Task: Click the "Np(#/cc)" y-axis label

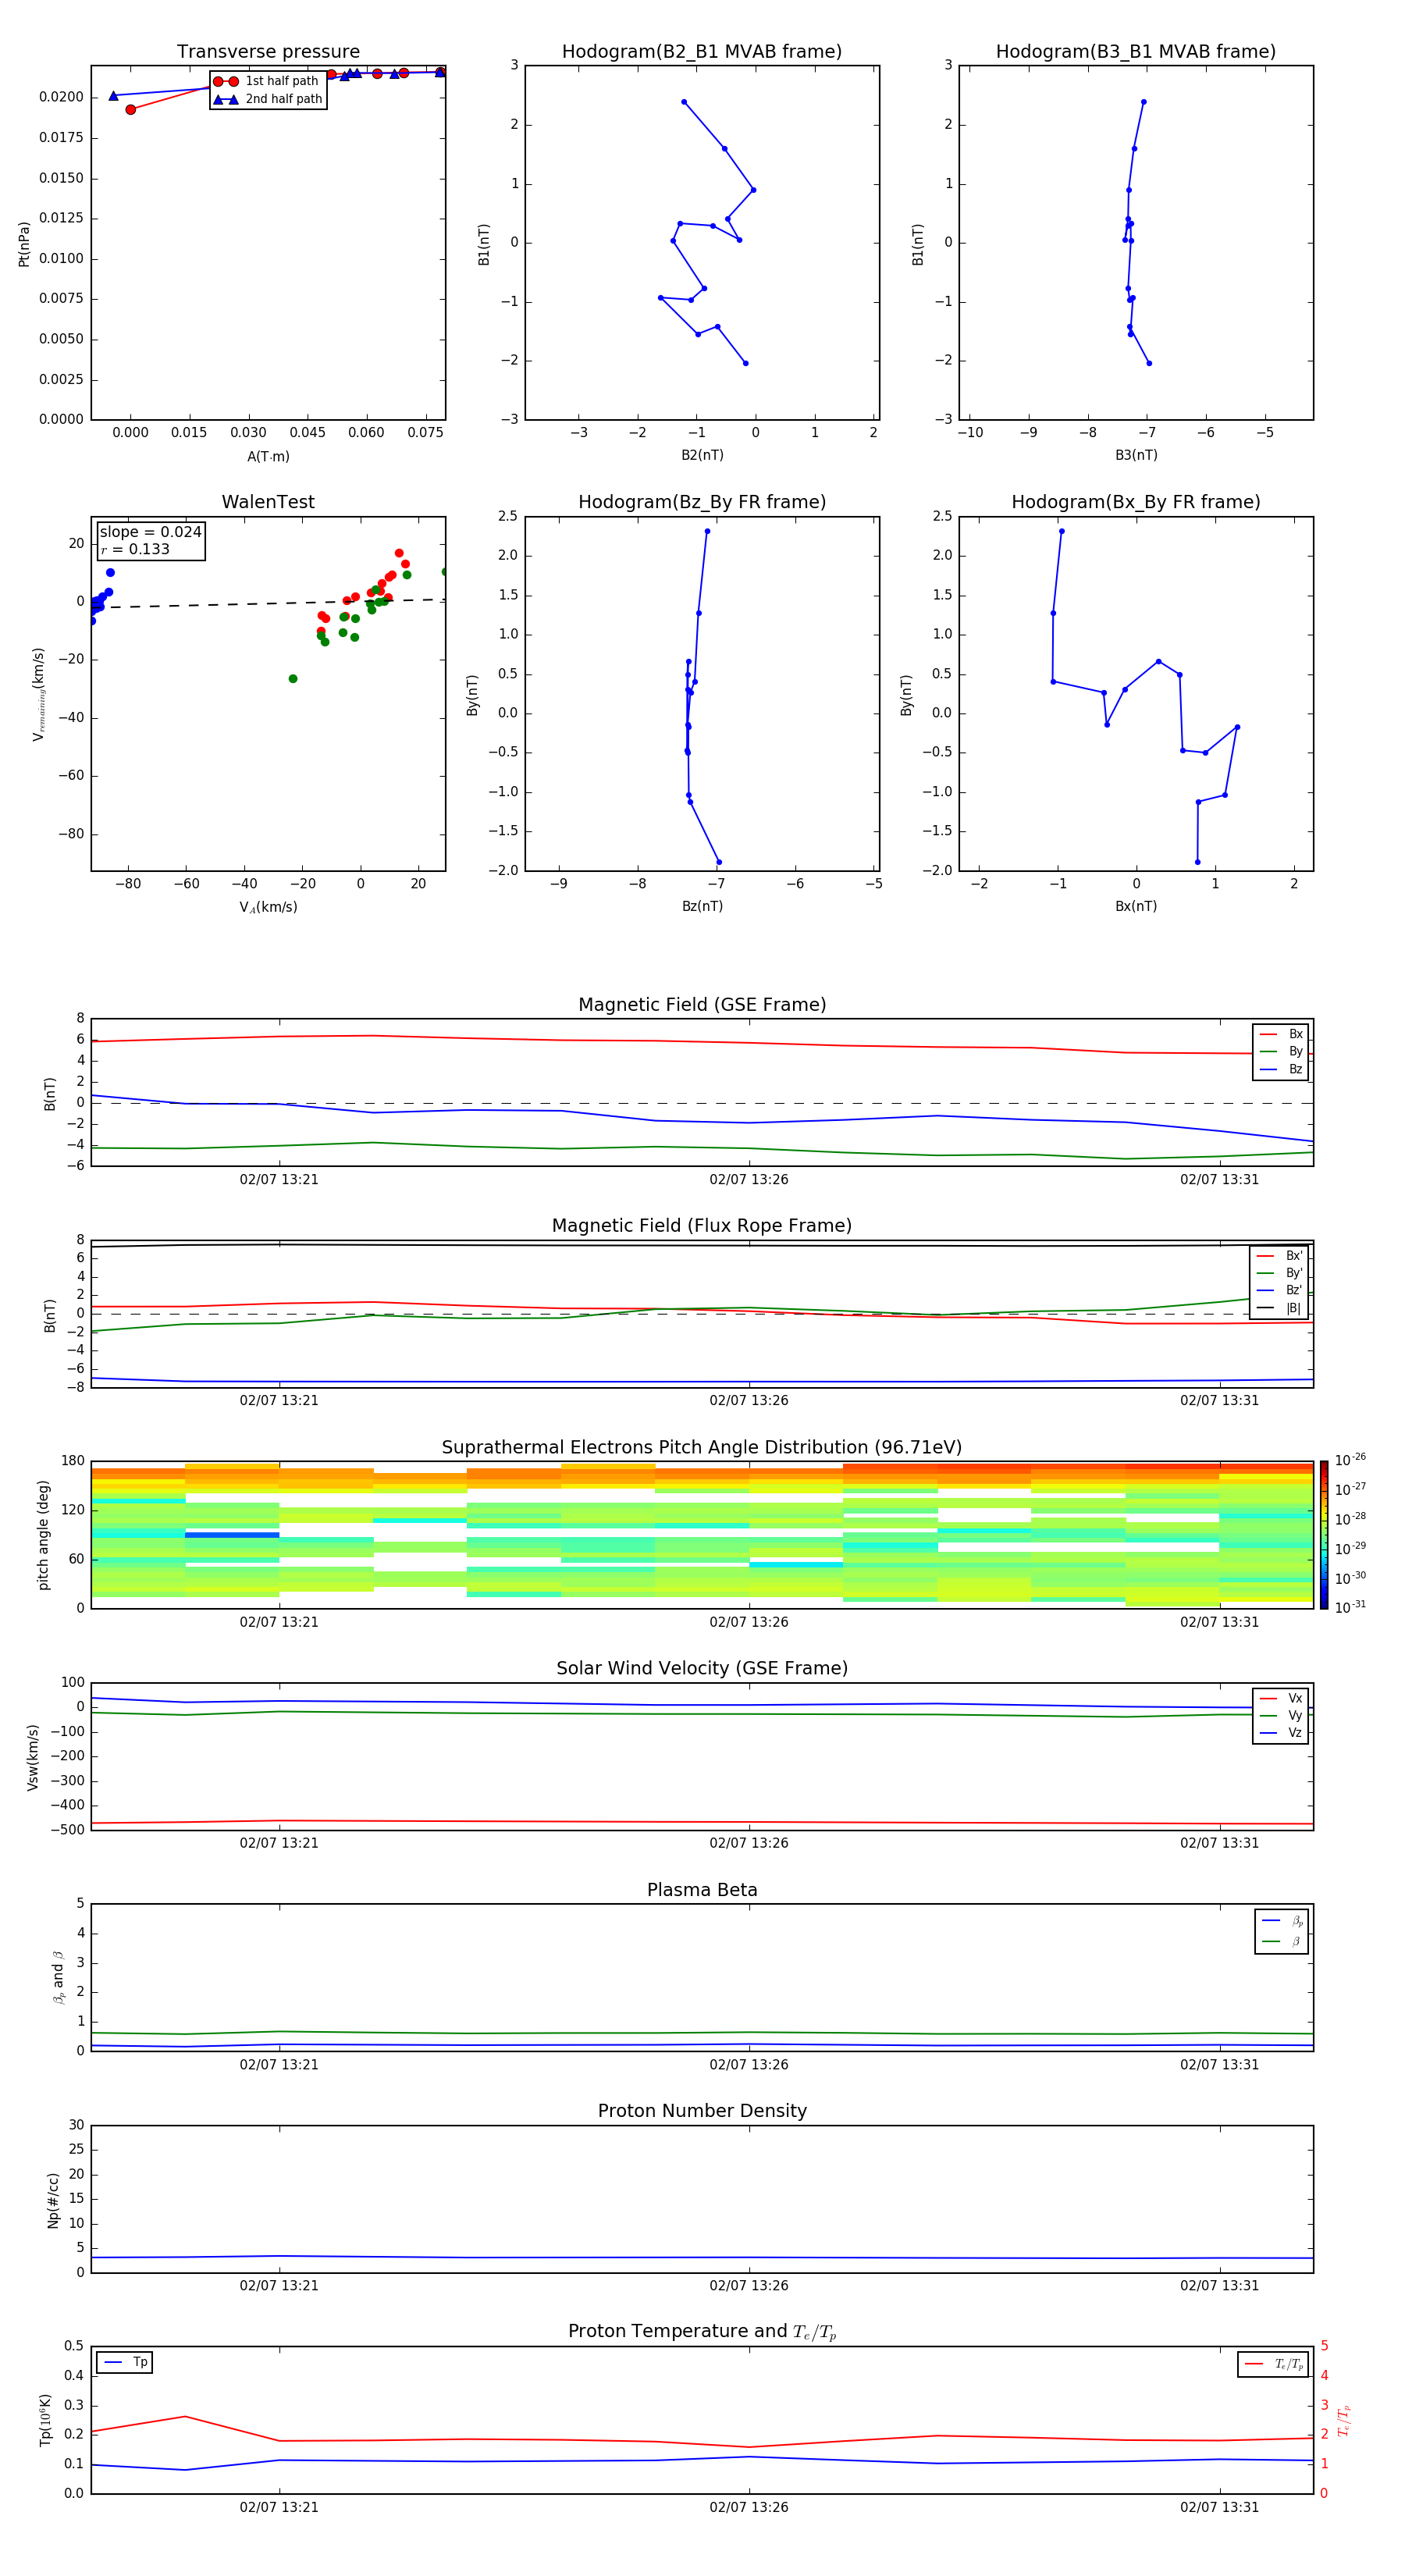Action: [53, 2200]
